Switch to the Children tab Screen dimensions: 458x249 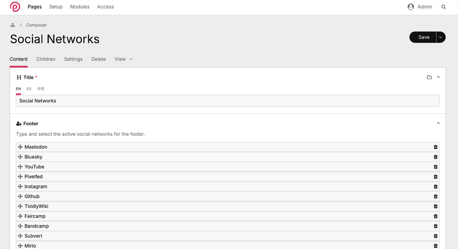(46, 59)
